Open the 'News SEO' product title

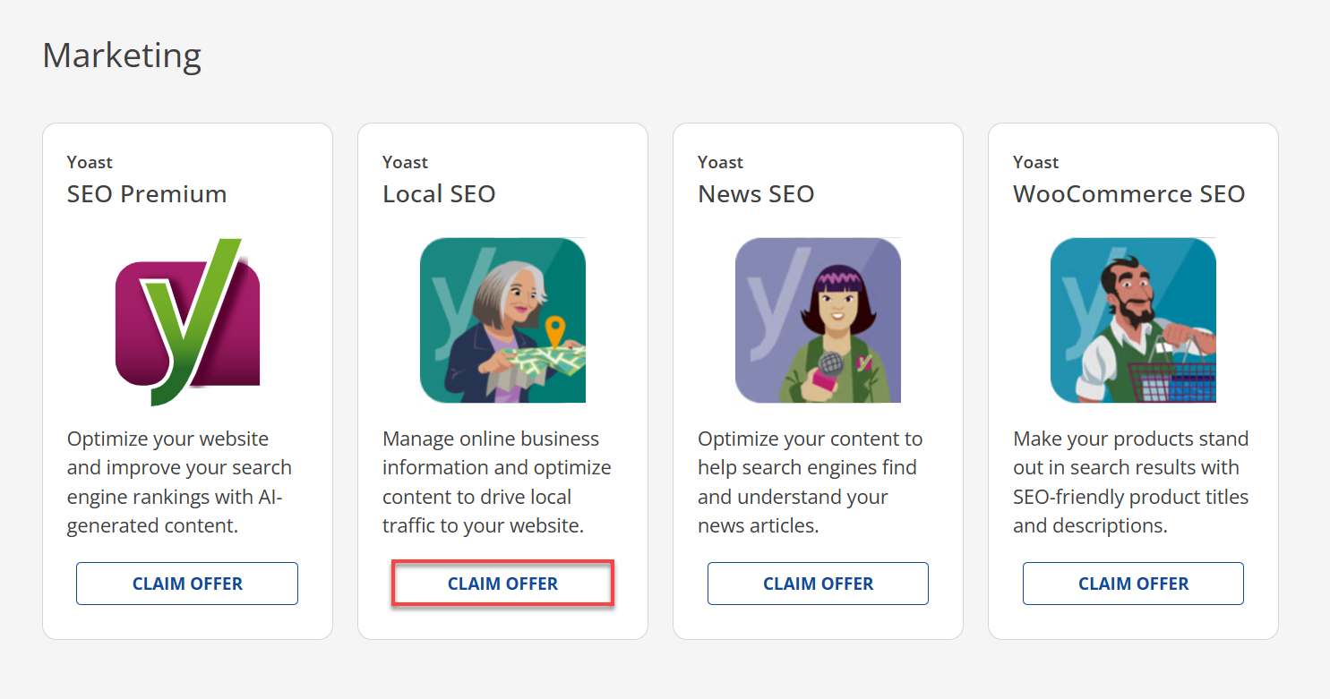pyautogui.click(x=756, y=194)
